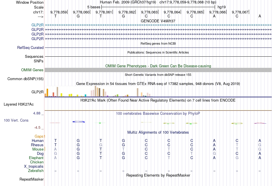Click the Elephant species row label
Screen dimensions: 272x186
[x=36, y=158]
